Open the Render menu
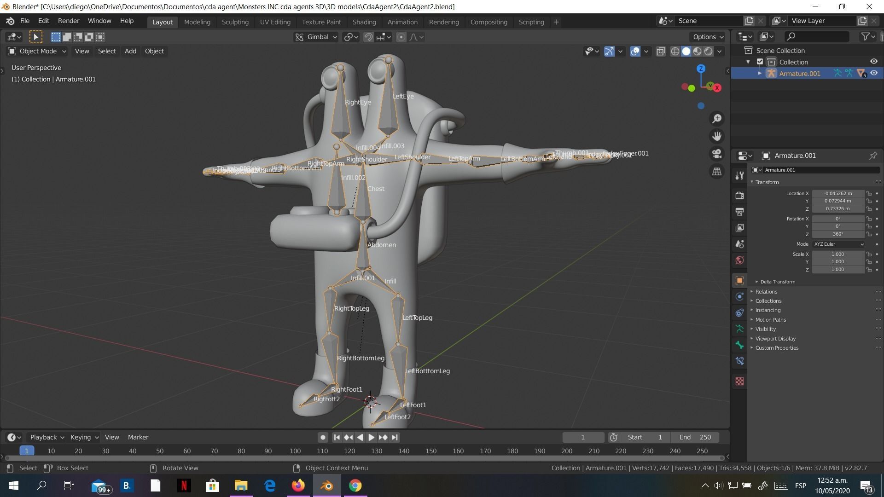The width and height of the screenshot is (884, 497). coord(68,21)
